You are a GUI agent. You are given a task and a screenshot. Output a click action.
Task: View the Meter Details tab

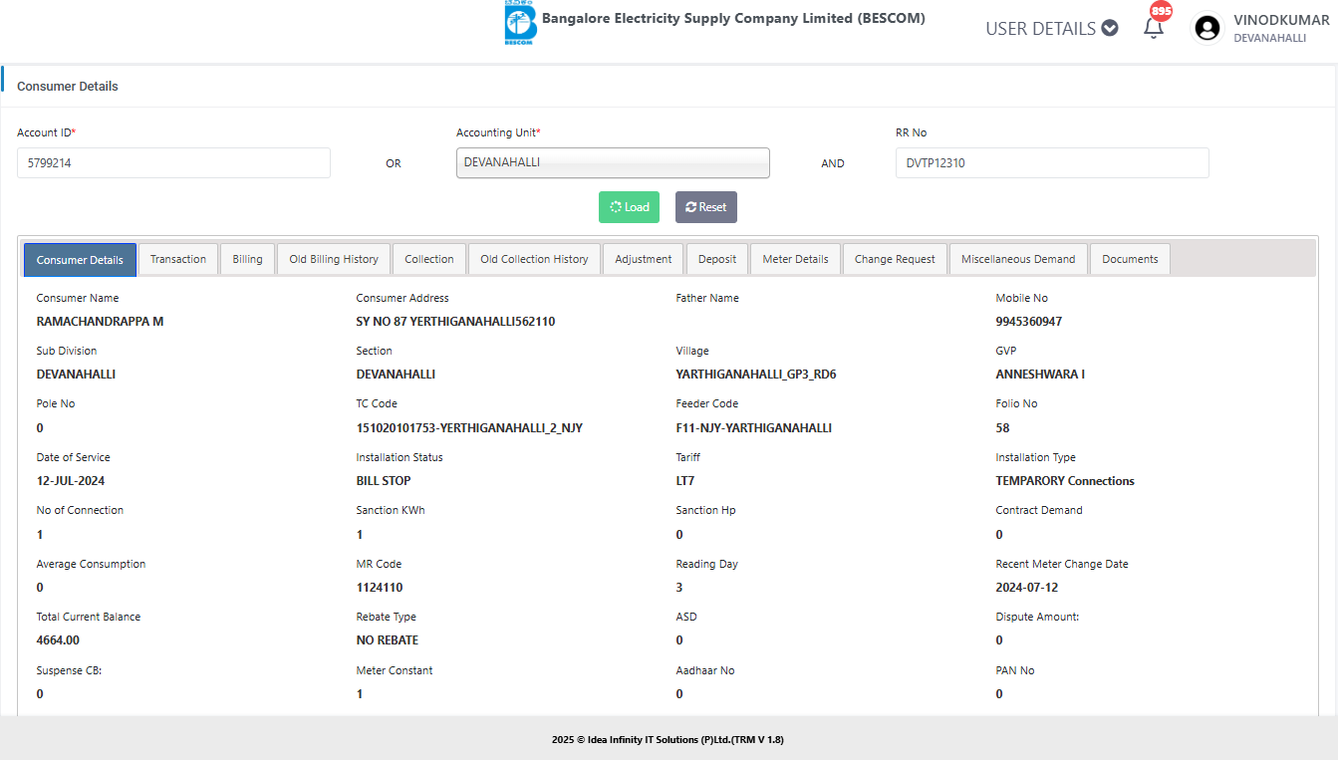click(795, 259)
